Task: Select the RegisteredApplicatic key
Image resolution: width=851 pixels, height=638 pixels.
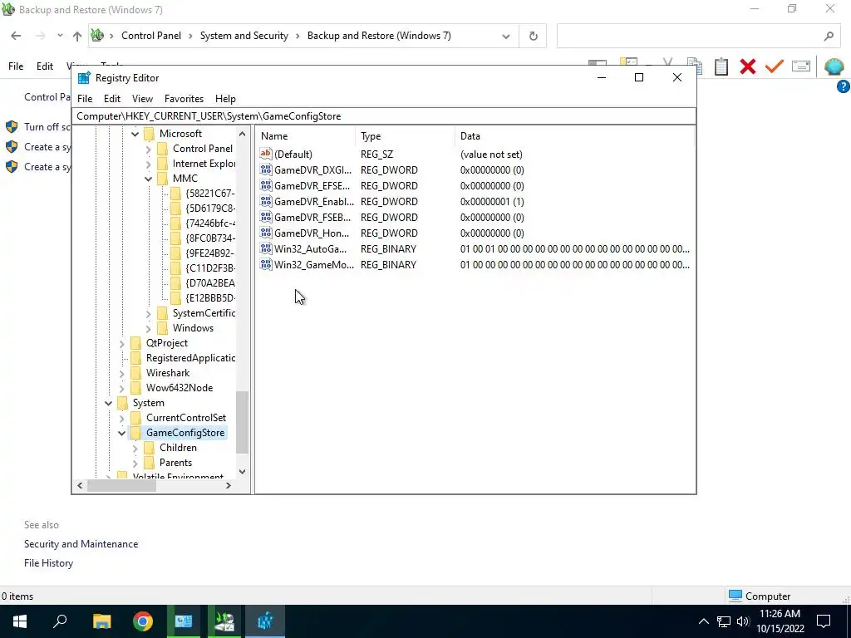Action: point(190,358)
